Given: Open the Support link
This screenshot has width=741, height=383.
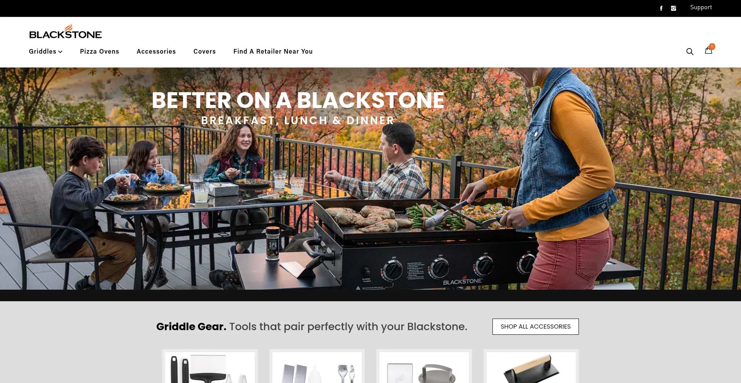Looking at the screenshot, I should pos(701,7).
